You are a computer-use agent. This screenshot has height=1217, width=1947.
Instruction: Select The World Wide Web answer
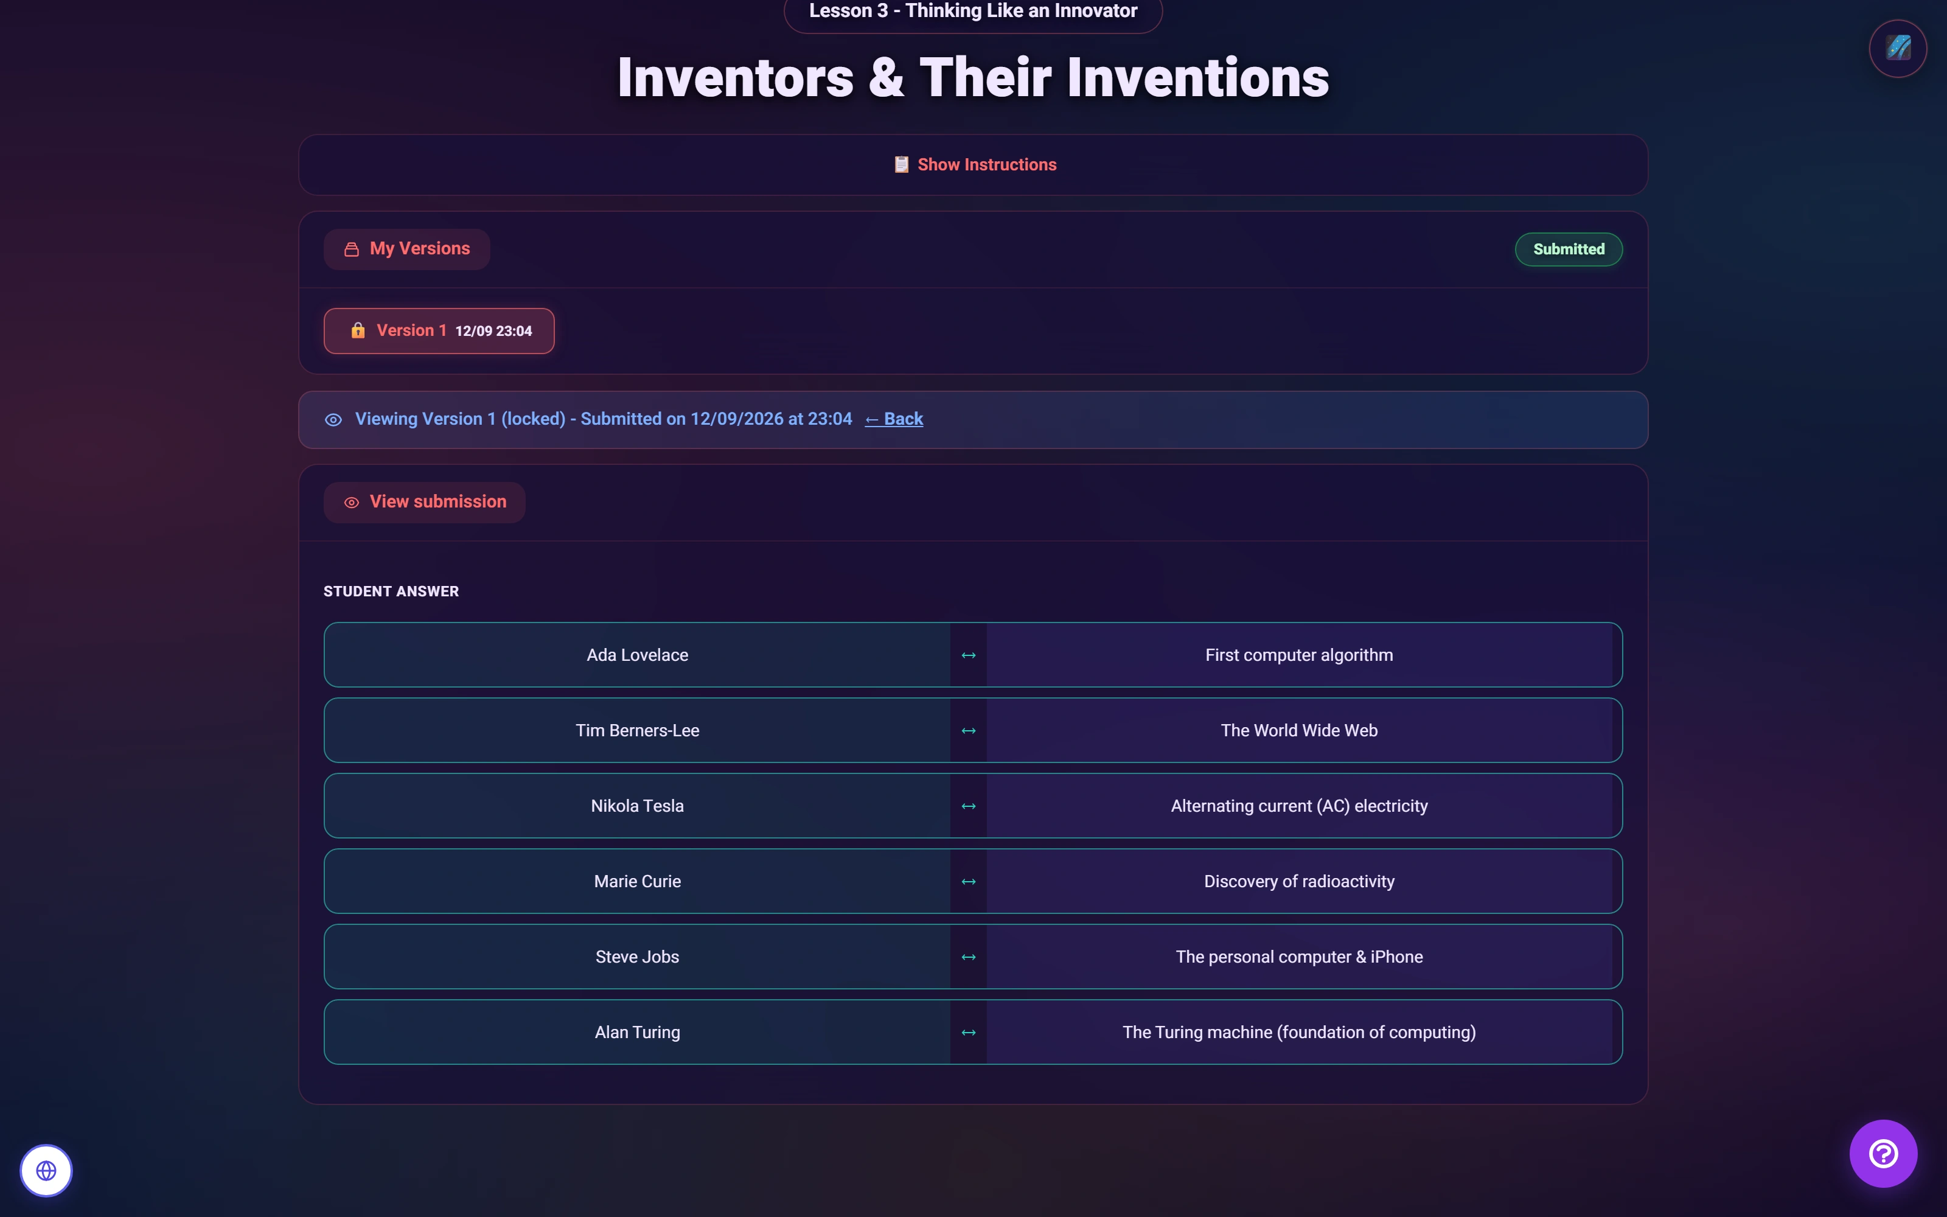[x=1298, y=731]
